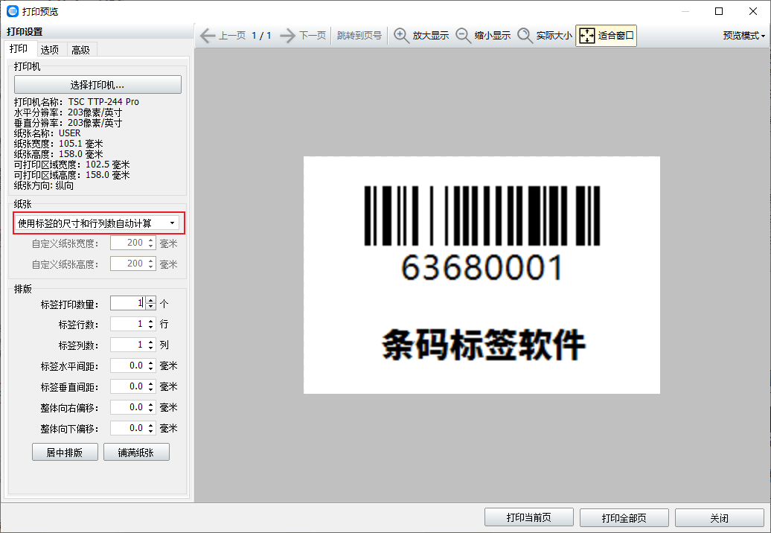
Task: Click the barcode label preview thumbnail
Action: click(x=482, y=275)
